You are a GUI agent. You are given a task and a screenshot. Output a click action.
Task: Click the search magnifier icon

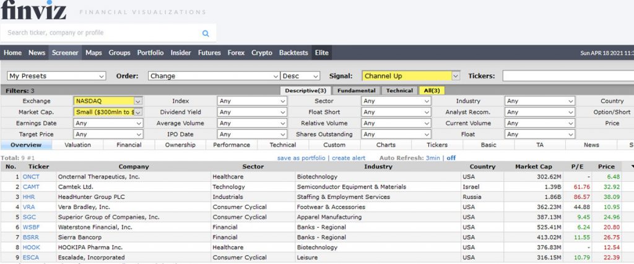206,33
